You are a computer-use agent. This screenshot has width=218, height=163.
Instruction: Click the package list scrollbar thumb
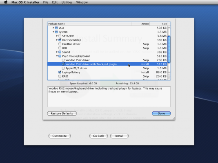(169, 49)
